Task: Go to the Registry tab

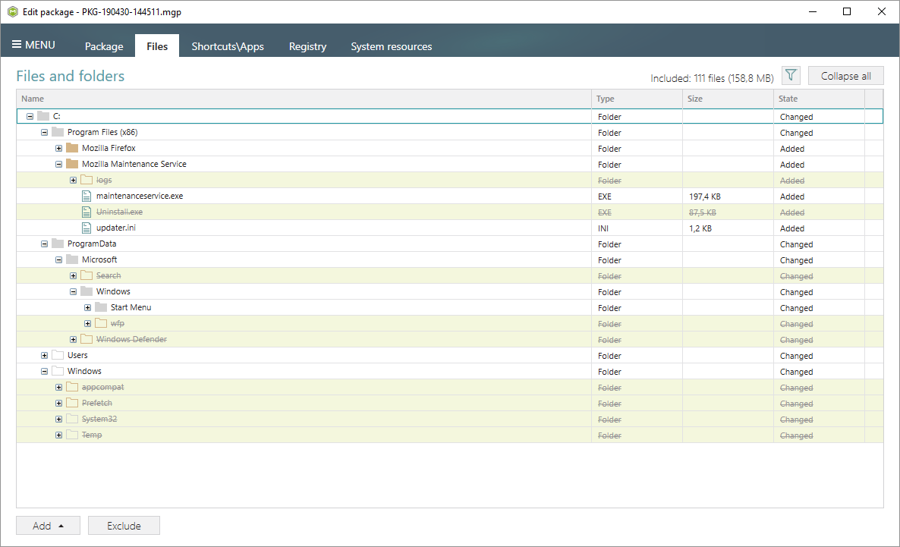Action: [x=307, y=46]
